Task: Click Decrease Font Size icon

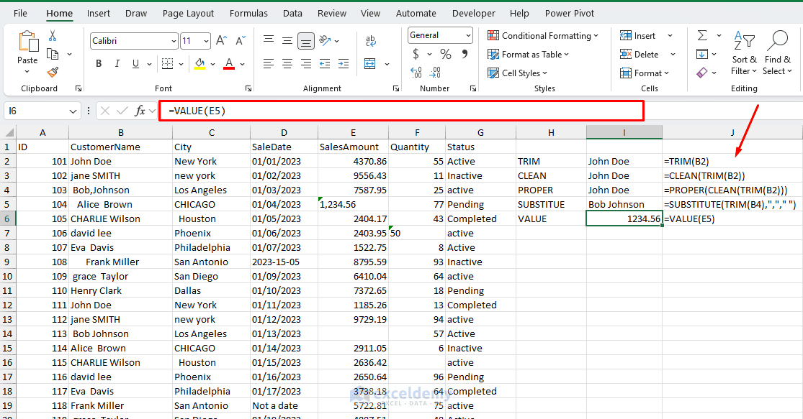Action: click(x=241, y=40)
